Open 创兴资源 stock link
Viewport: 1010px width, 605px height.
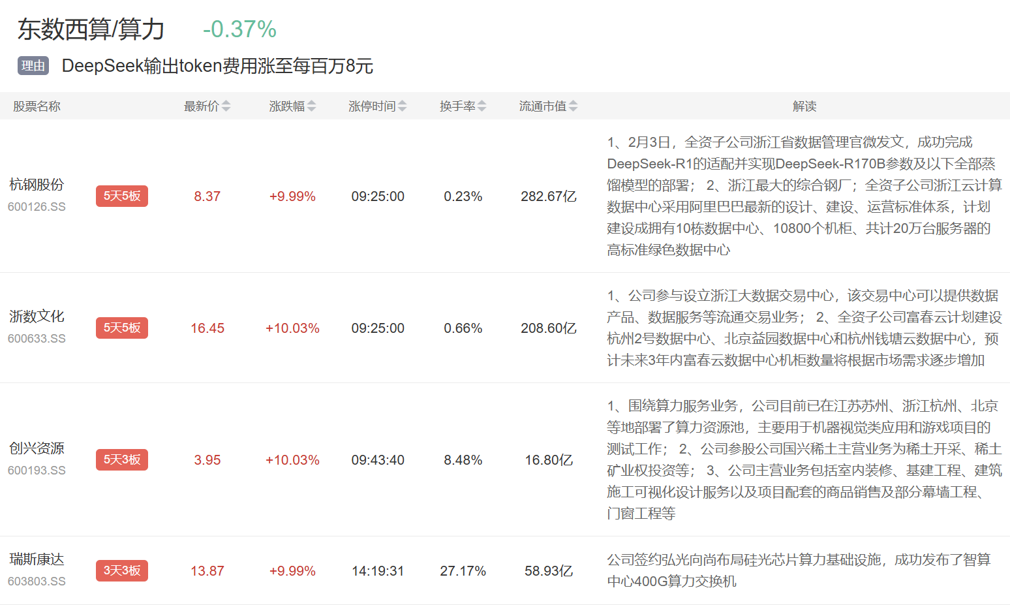click(x=37, y=448)
